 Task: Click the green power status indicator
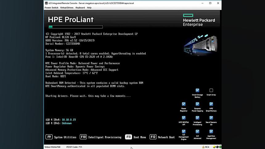tap(220, 147)
